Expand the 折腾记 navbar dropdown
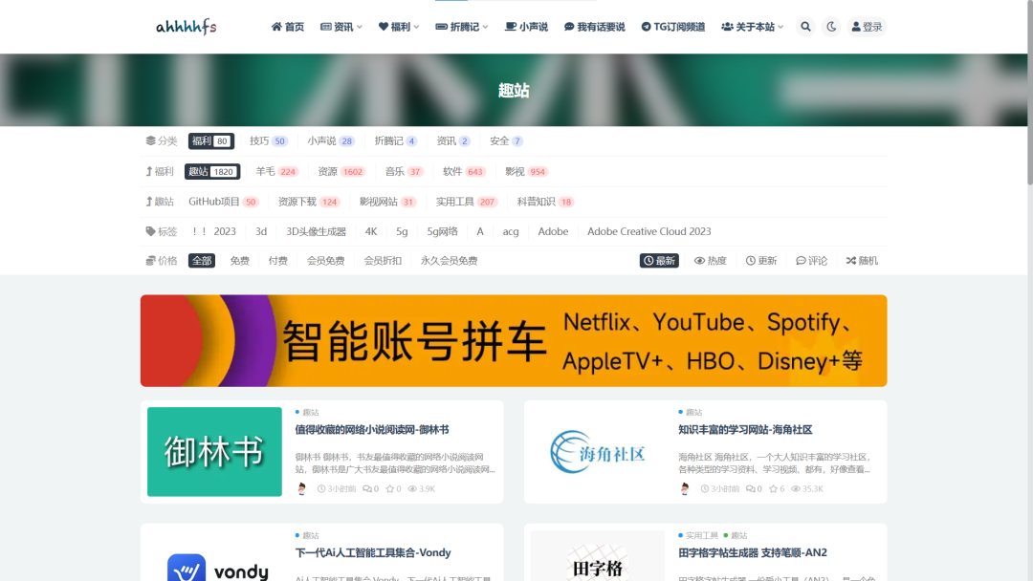Screen dimensions: 1033x581 (x=462, y=27)
